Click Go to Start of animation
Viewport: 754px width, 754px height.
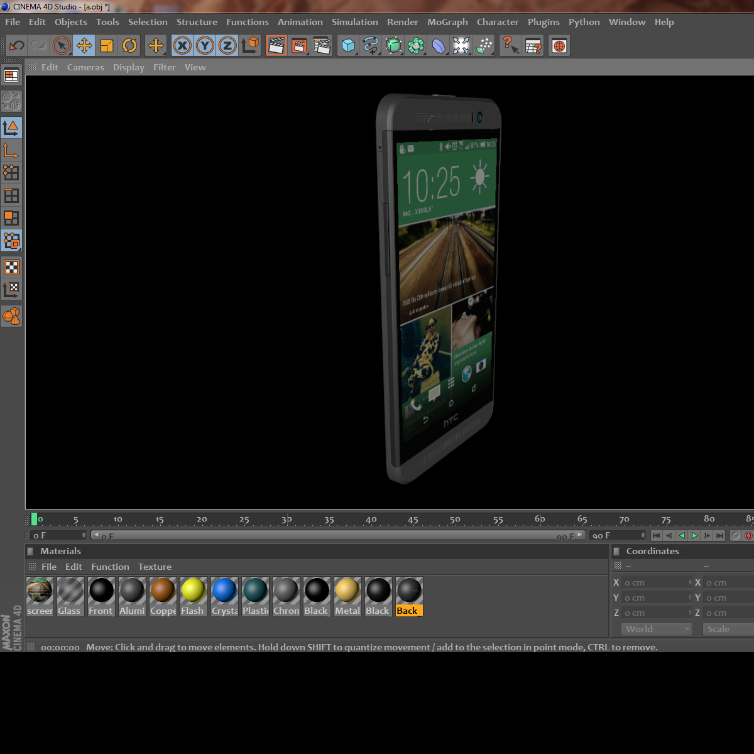point(657,535)
